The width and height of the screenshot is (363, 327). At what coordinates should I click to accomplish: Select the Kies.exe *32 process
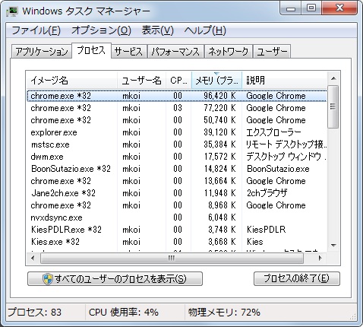177,242
